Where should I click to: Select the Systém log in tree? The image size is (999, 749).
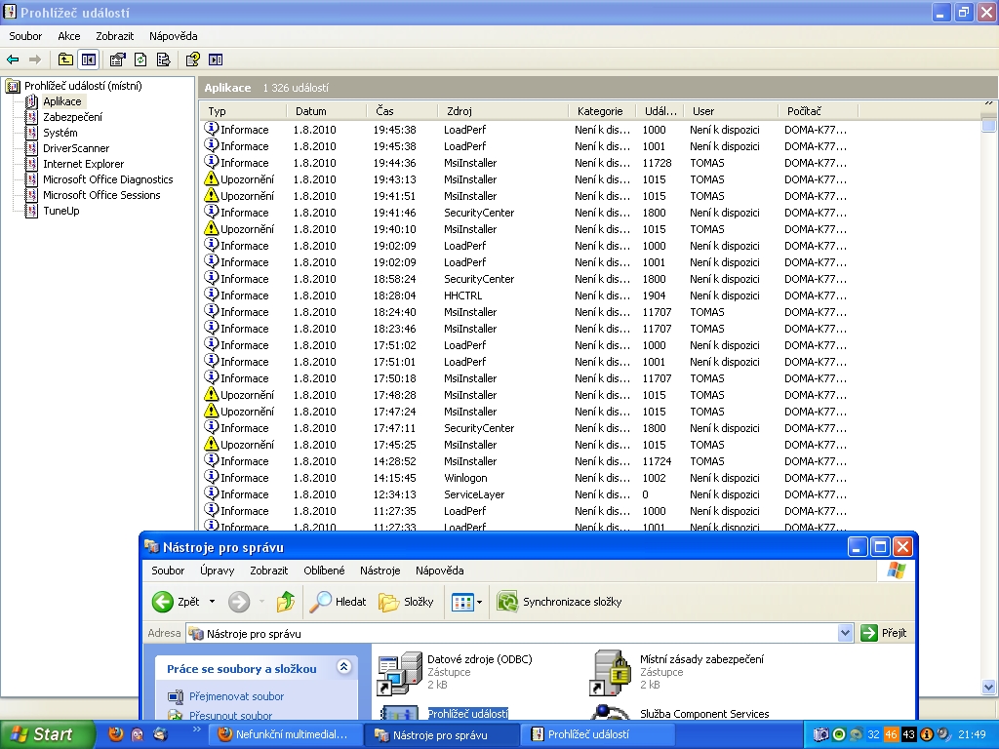point(60,133)
